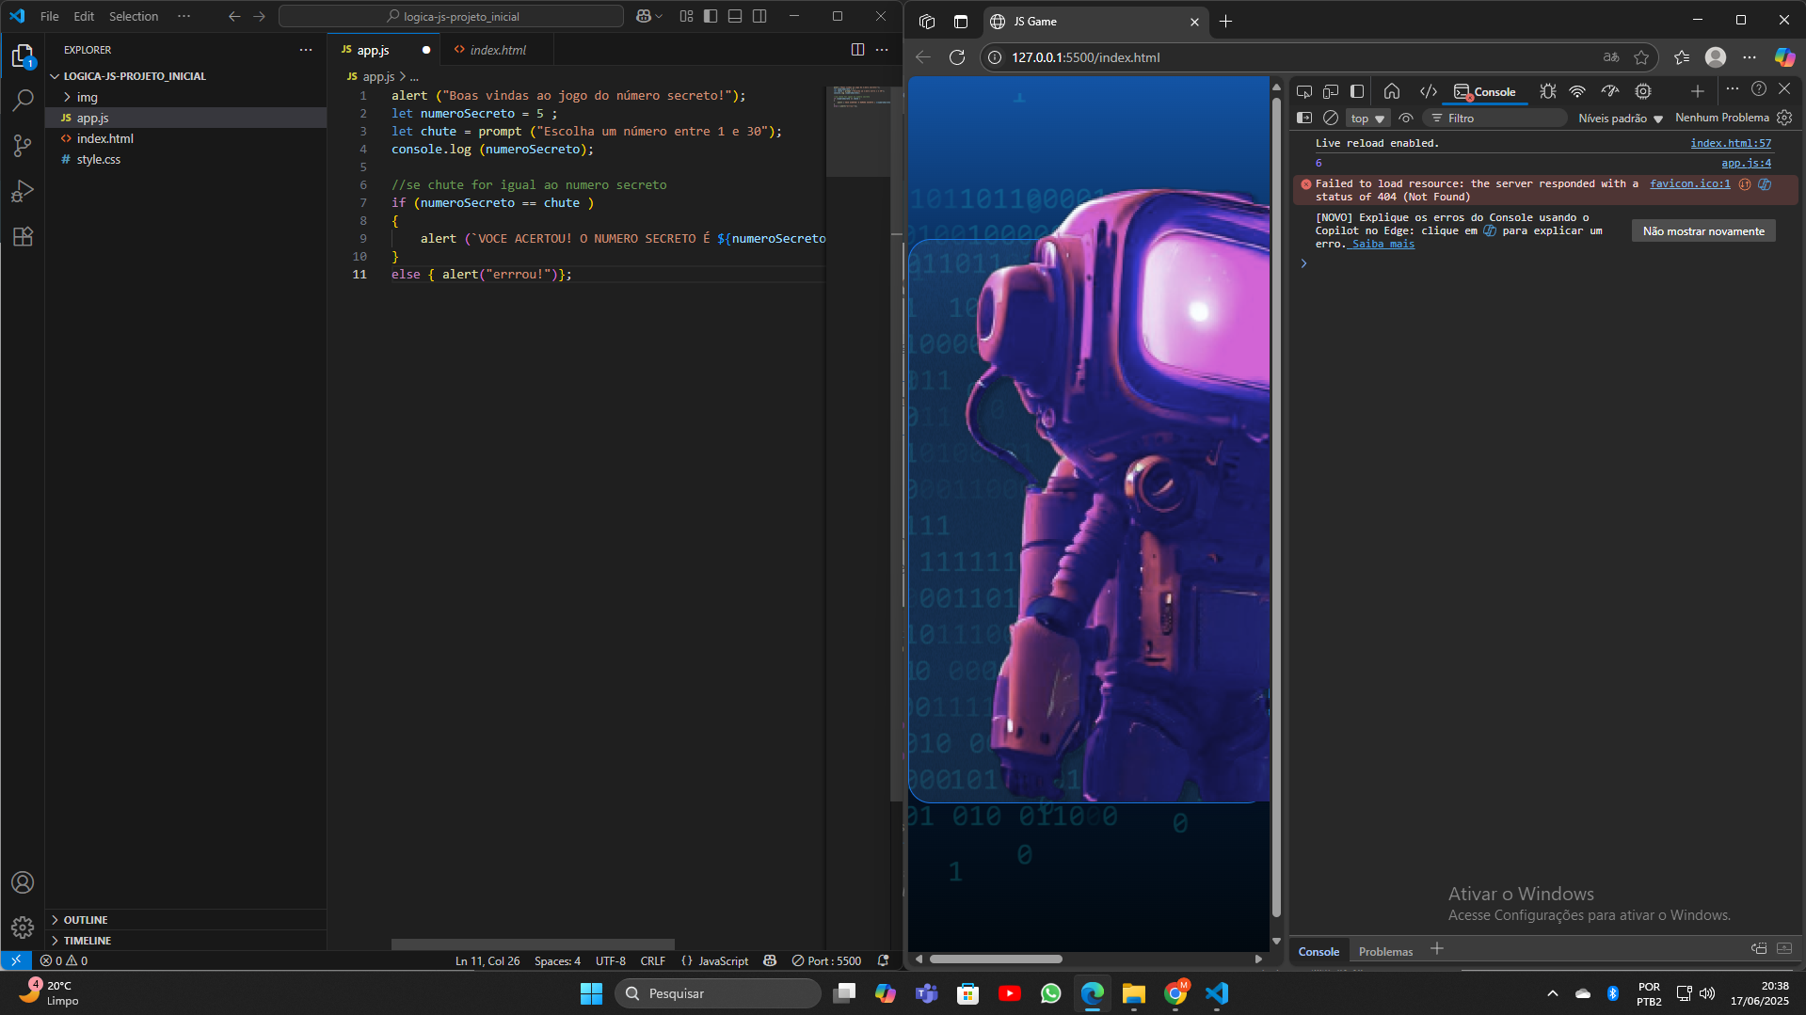The width and height of the screenshot is (1806, 1015).
Task: Open Console settings gear icon
Action: 1784,118
